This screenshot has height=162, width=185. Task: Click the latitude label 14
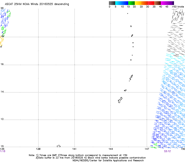click(x=2, y=91)
